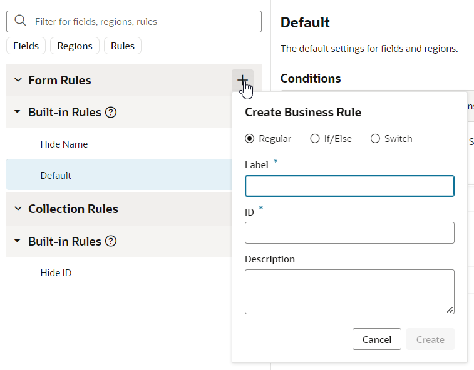Click into the Label text field

coord(349,186)
